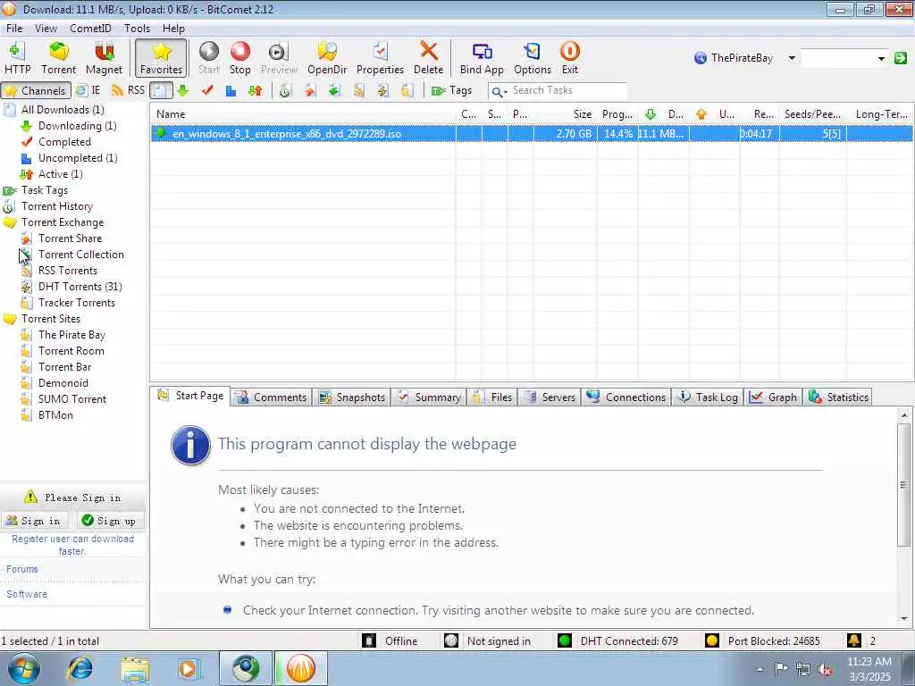
Task: Open the CometID menu
Action: (x=90, y=28)
